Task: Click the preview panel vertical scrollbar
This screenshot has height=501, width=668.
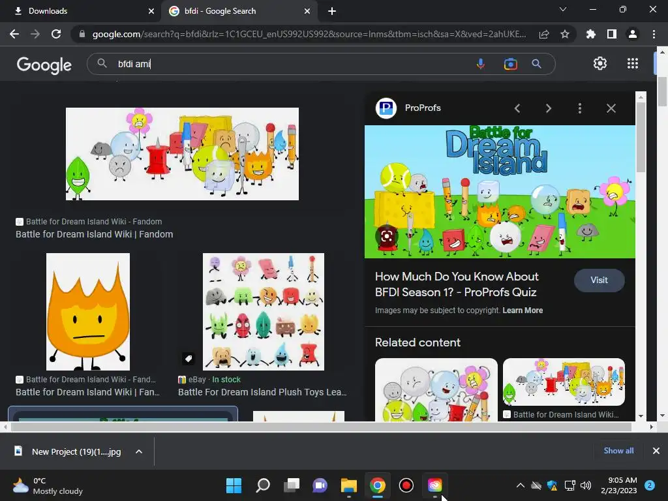Action: [x=641, y=136]
